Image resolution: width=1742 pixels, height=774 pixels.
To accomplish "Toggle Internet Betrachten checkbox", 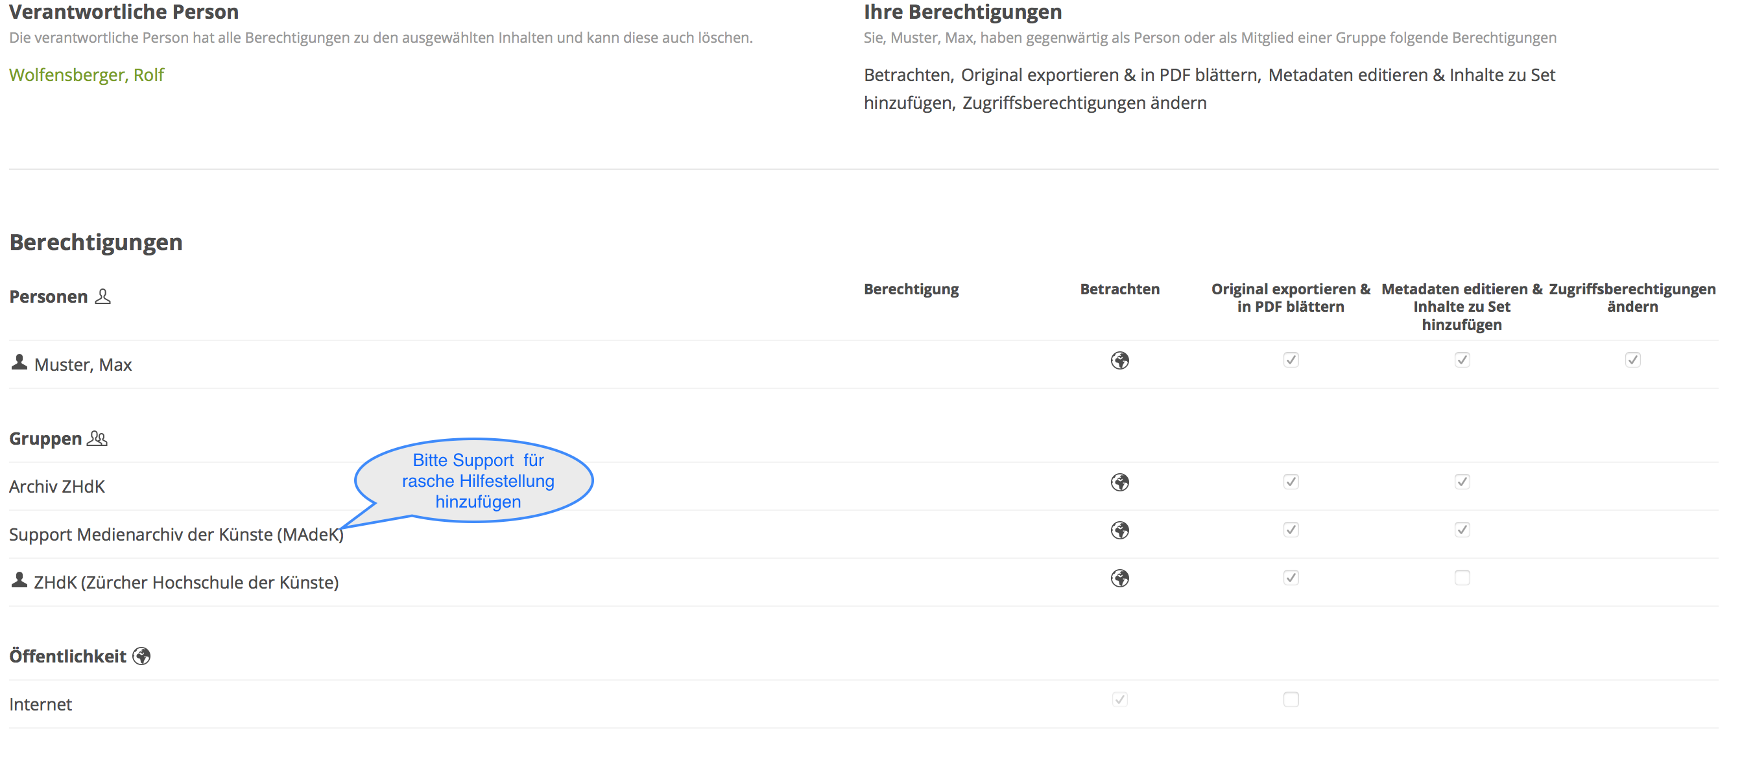I will (x=1120, y=699).
